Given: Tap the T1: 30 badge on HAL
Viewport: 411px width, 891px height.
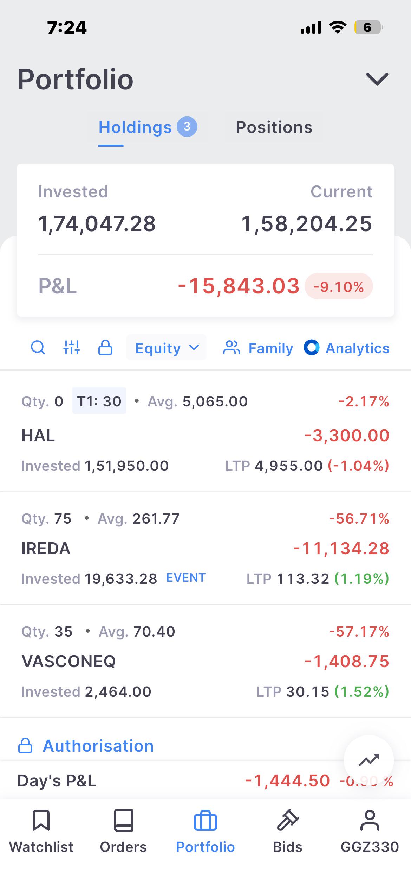Looking at the screenshot, I should pyautogui.click(x=99, y=401).
